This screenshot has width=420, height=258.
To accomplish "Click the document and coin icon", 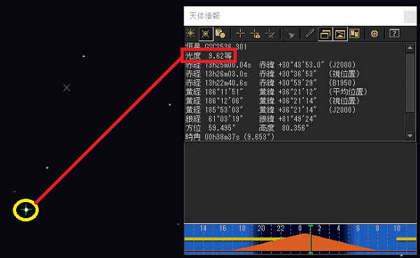I will tap(220, 34).
